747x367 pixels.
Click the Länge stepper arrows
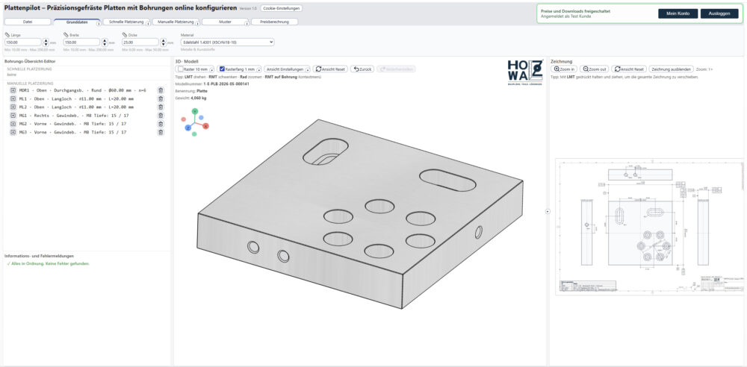click(x=46, y=43)
